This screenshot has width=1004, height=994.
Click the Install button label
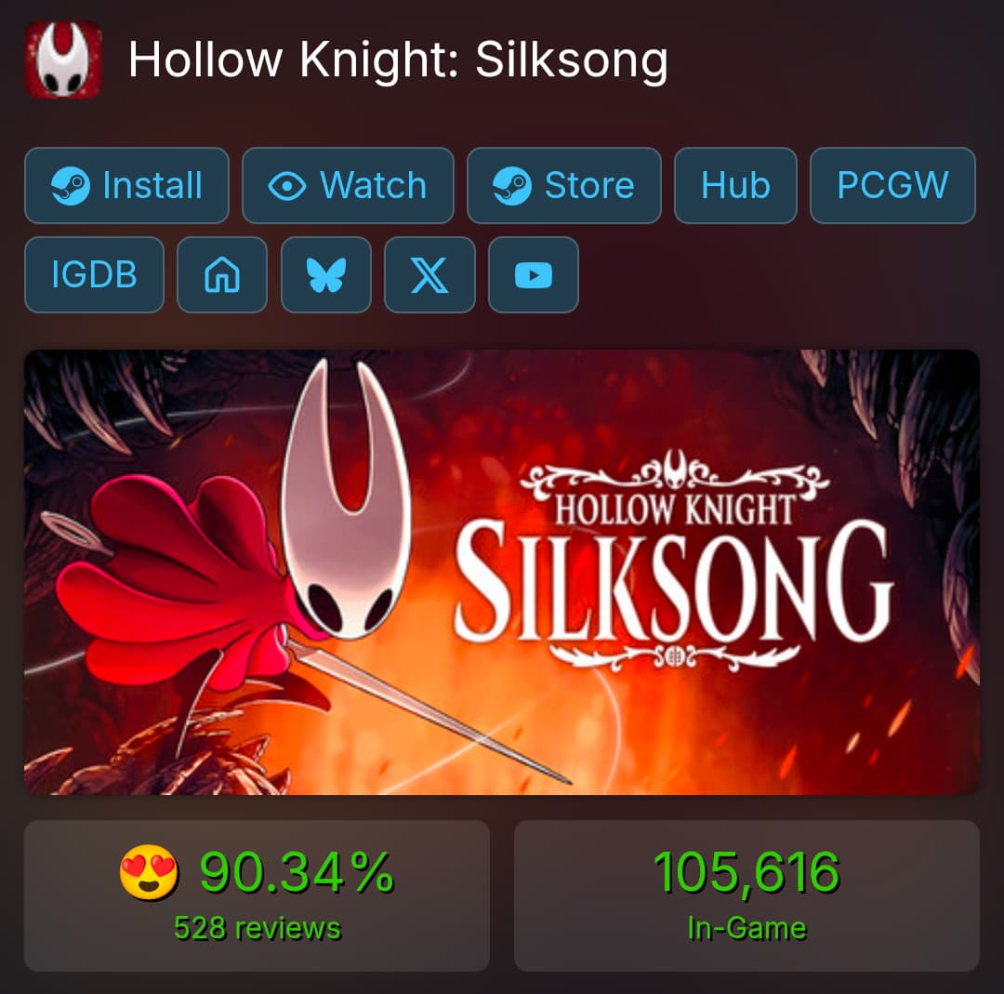[152, 186]
